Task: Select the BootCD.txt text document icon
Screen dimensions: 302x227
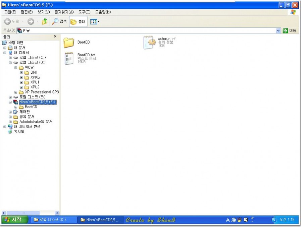Action: tap(69, 59)
